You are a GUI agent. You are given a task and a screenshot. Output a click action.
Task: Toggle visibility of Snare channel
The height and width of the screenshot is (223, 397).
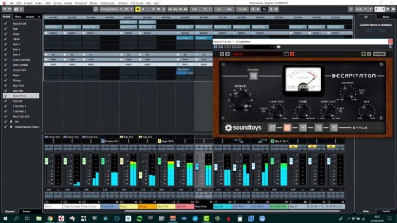click(x=6, y=34)
